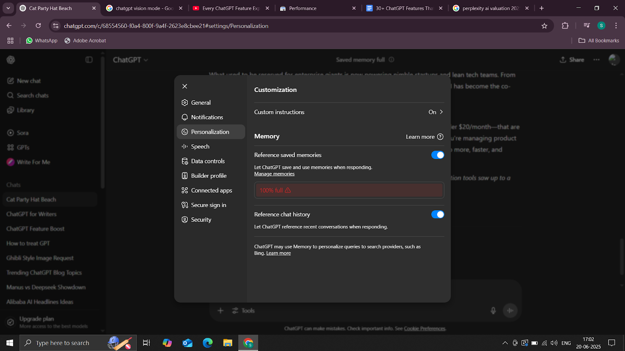The image size is (625, 351).
Task: Open the browser Extensions puzzle icon
Action: click(565, 26)
